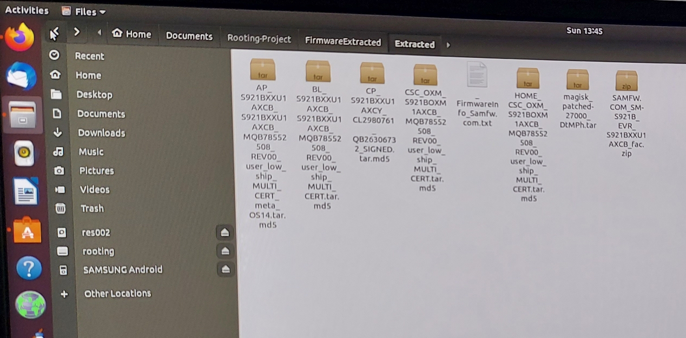
Task: Open the Files application menu
Action: coord(84,11)
